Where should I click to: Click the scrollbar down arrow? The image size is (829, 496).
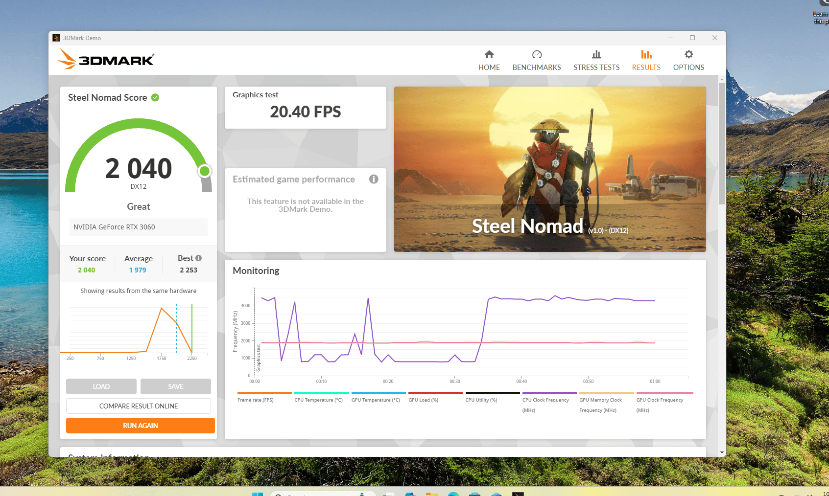722,452
